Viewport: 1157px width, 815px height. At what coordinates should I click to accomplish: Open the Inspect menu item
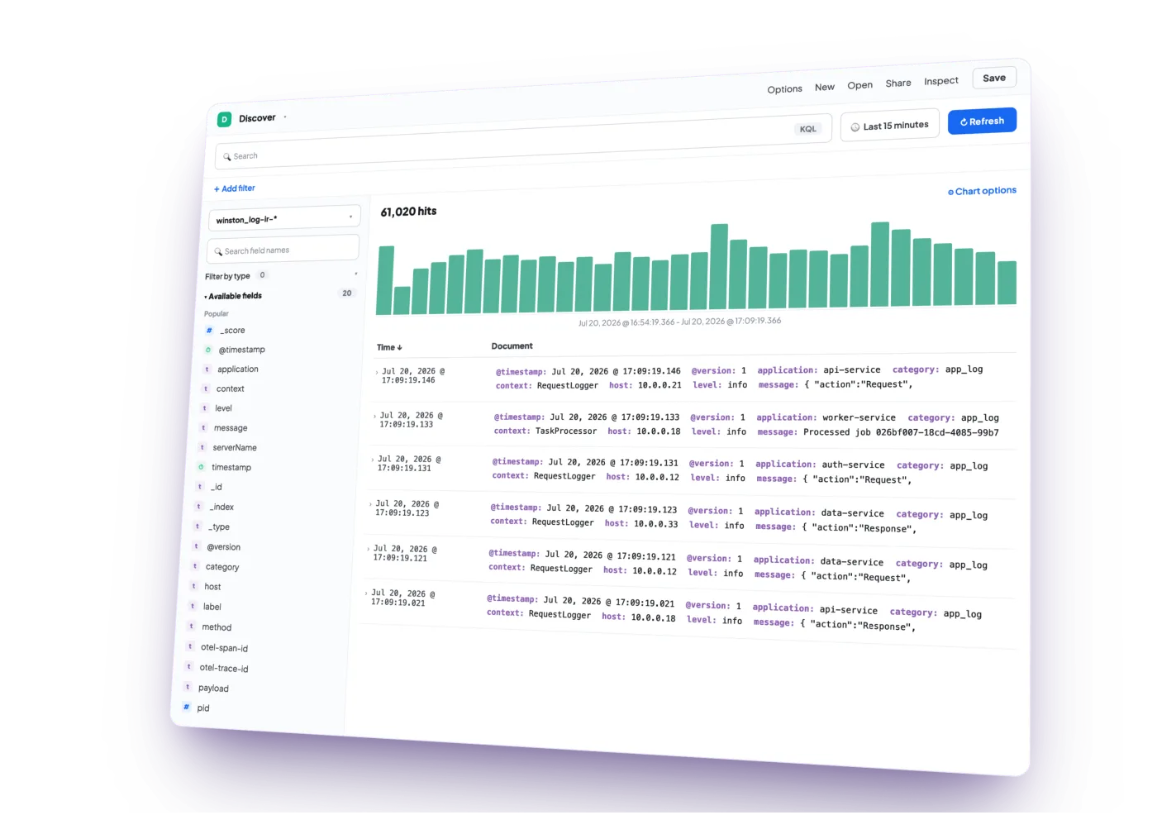(940, 81)
